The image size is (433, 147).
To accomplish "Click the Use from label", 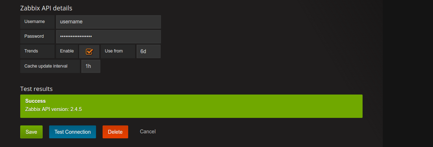I will point(114,51).
